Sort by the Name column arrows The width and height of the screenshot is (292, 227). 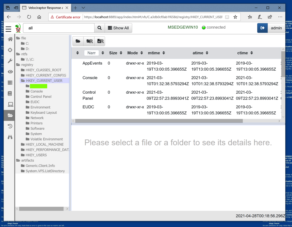pos(102,53)
